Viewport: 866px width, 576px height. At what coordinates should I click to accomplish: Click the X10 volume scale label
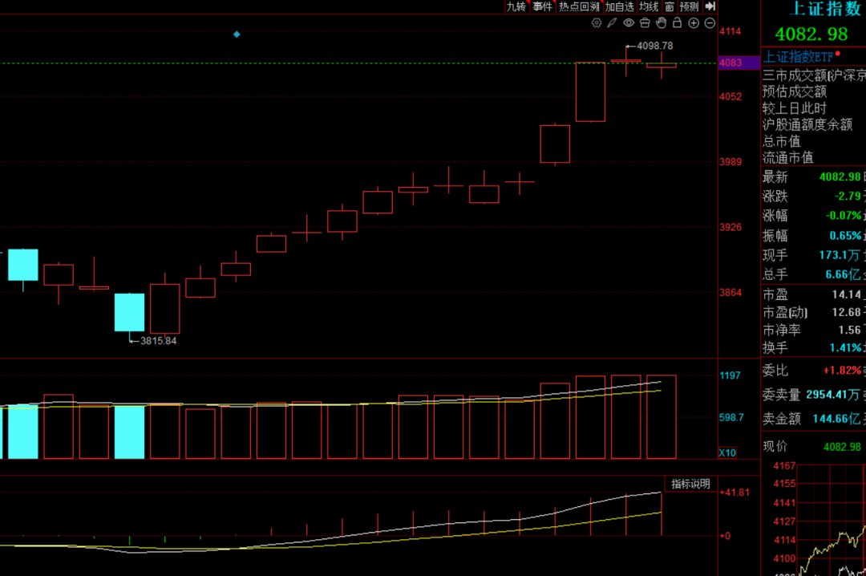point(727,453)
